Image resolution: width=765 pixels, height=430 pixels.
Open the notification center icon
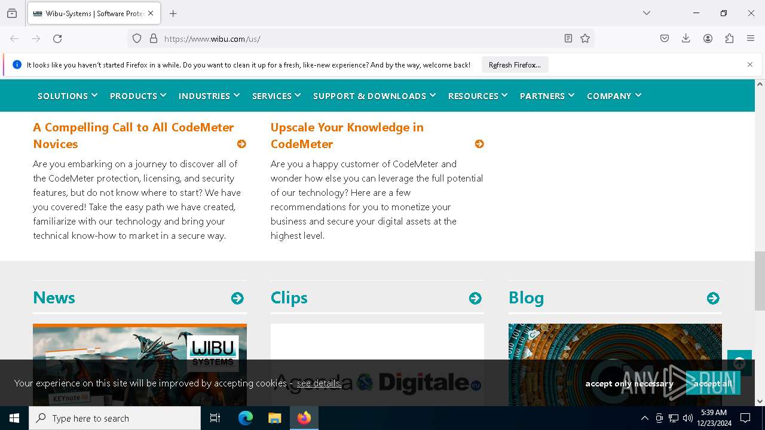point(745,418)
